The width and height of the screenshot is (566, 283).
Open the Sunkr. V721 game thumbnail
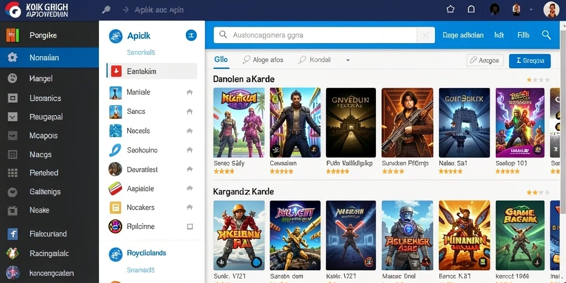[239, 235]
